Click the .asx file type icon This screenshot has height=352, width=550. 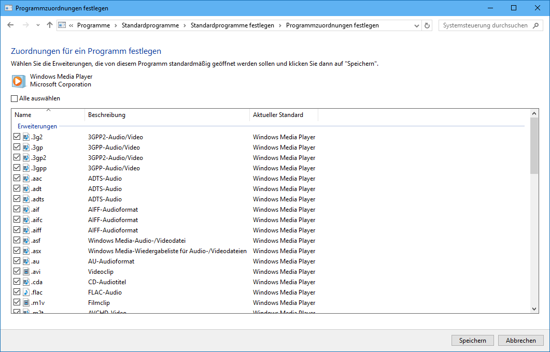26,251
